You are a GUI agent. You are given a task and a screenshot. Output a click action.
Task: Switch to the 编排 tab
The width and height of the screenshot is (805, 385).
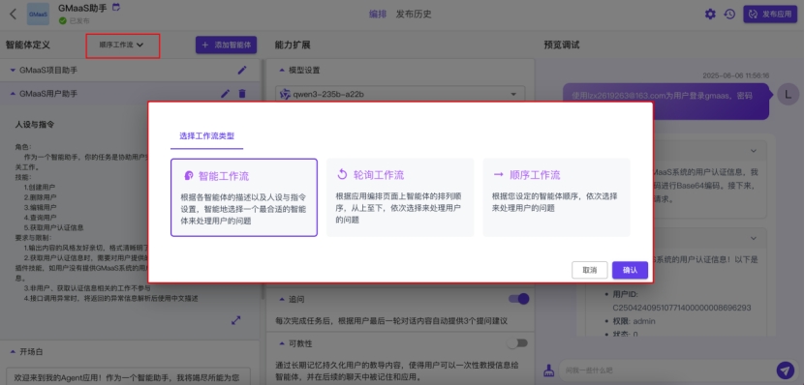(x=378, y=14)
